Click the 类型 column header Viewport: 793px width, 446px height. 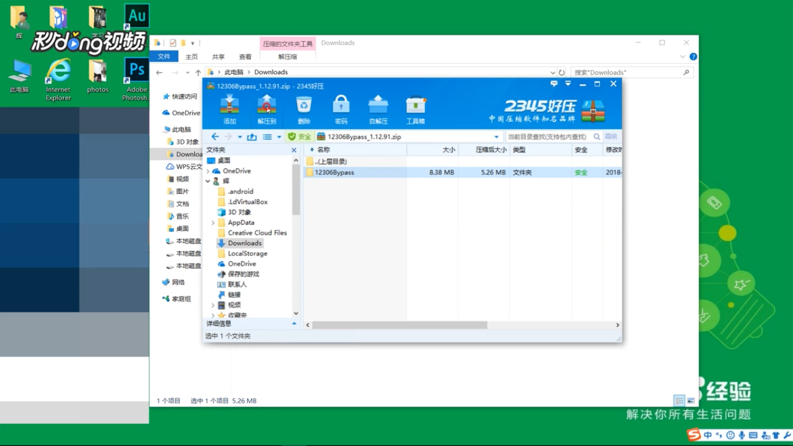coord(541,150)
